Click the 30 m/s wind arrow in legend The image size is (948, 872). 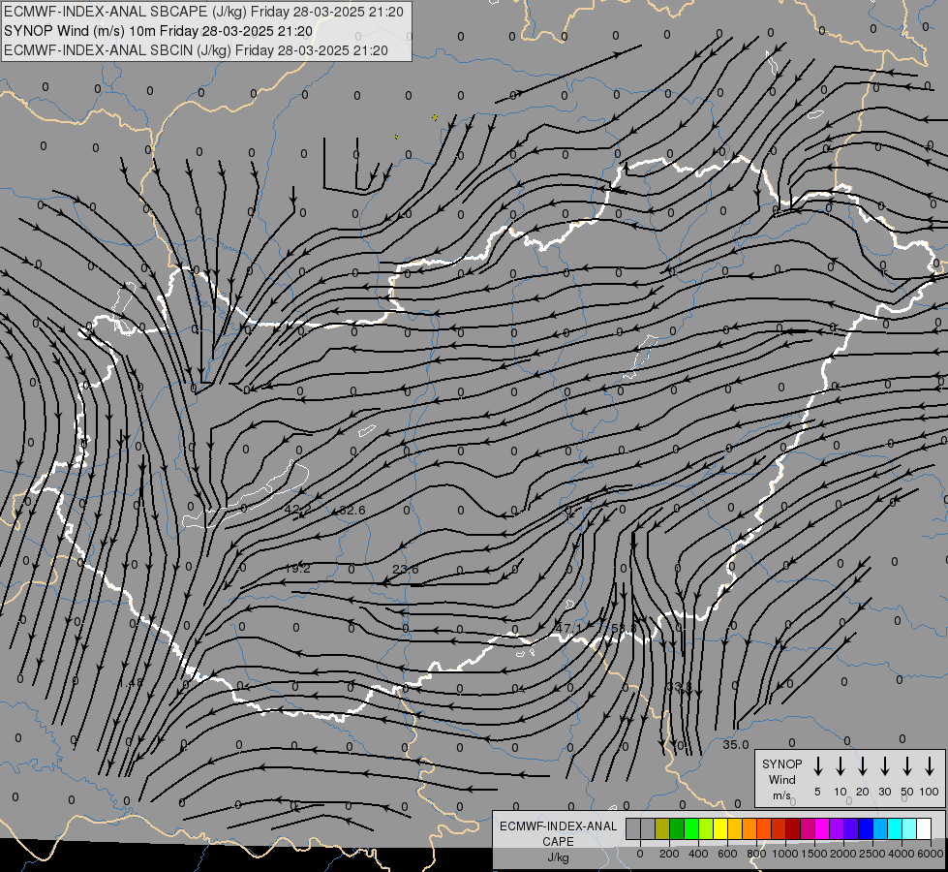(x=884, y=766)
